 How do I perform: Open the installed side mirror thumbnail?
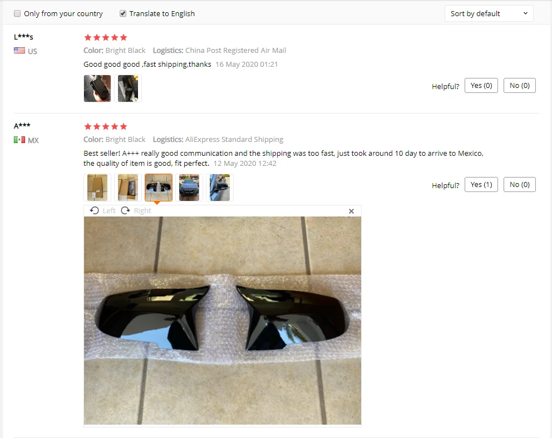click(220, 188)
